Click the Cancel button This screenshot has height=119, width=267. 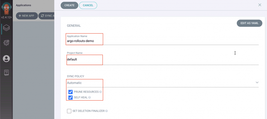tap(88, 5)
